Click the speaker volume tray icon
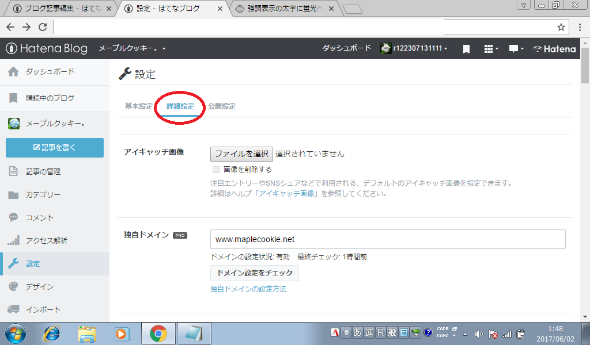Screen dimensions: 590x345 [479, 333]
